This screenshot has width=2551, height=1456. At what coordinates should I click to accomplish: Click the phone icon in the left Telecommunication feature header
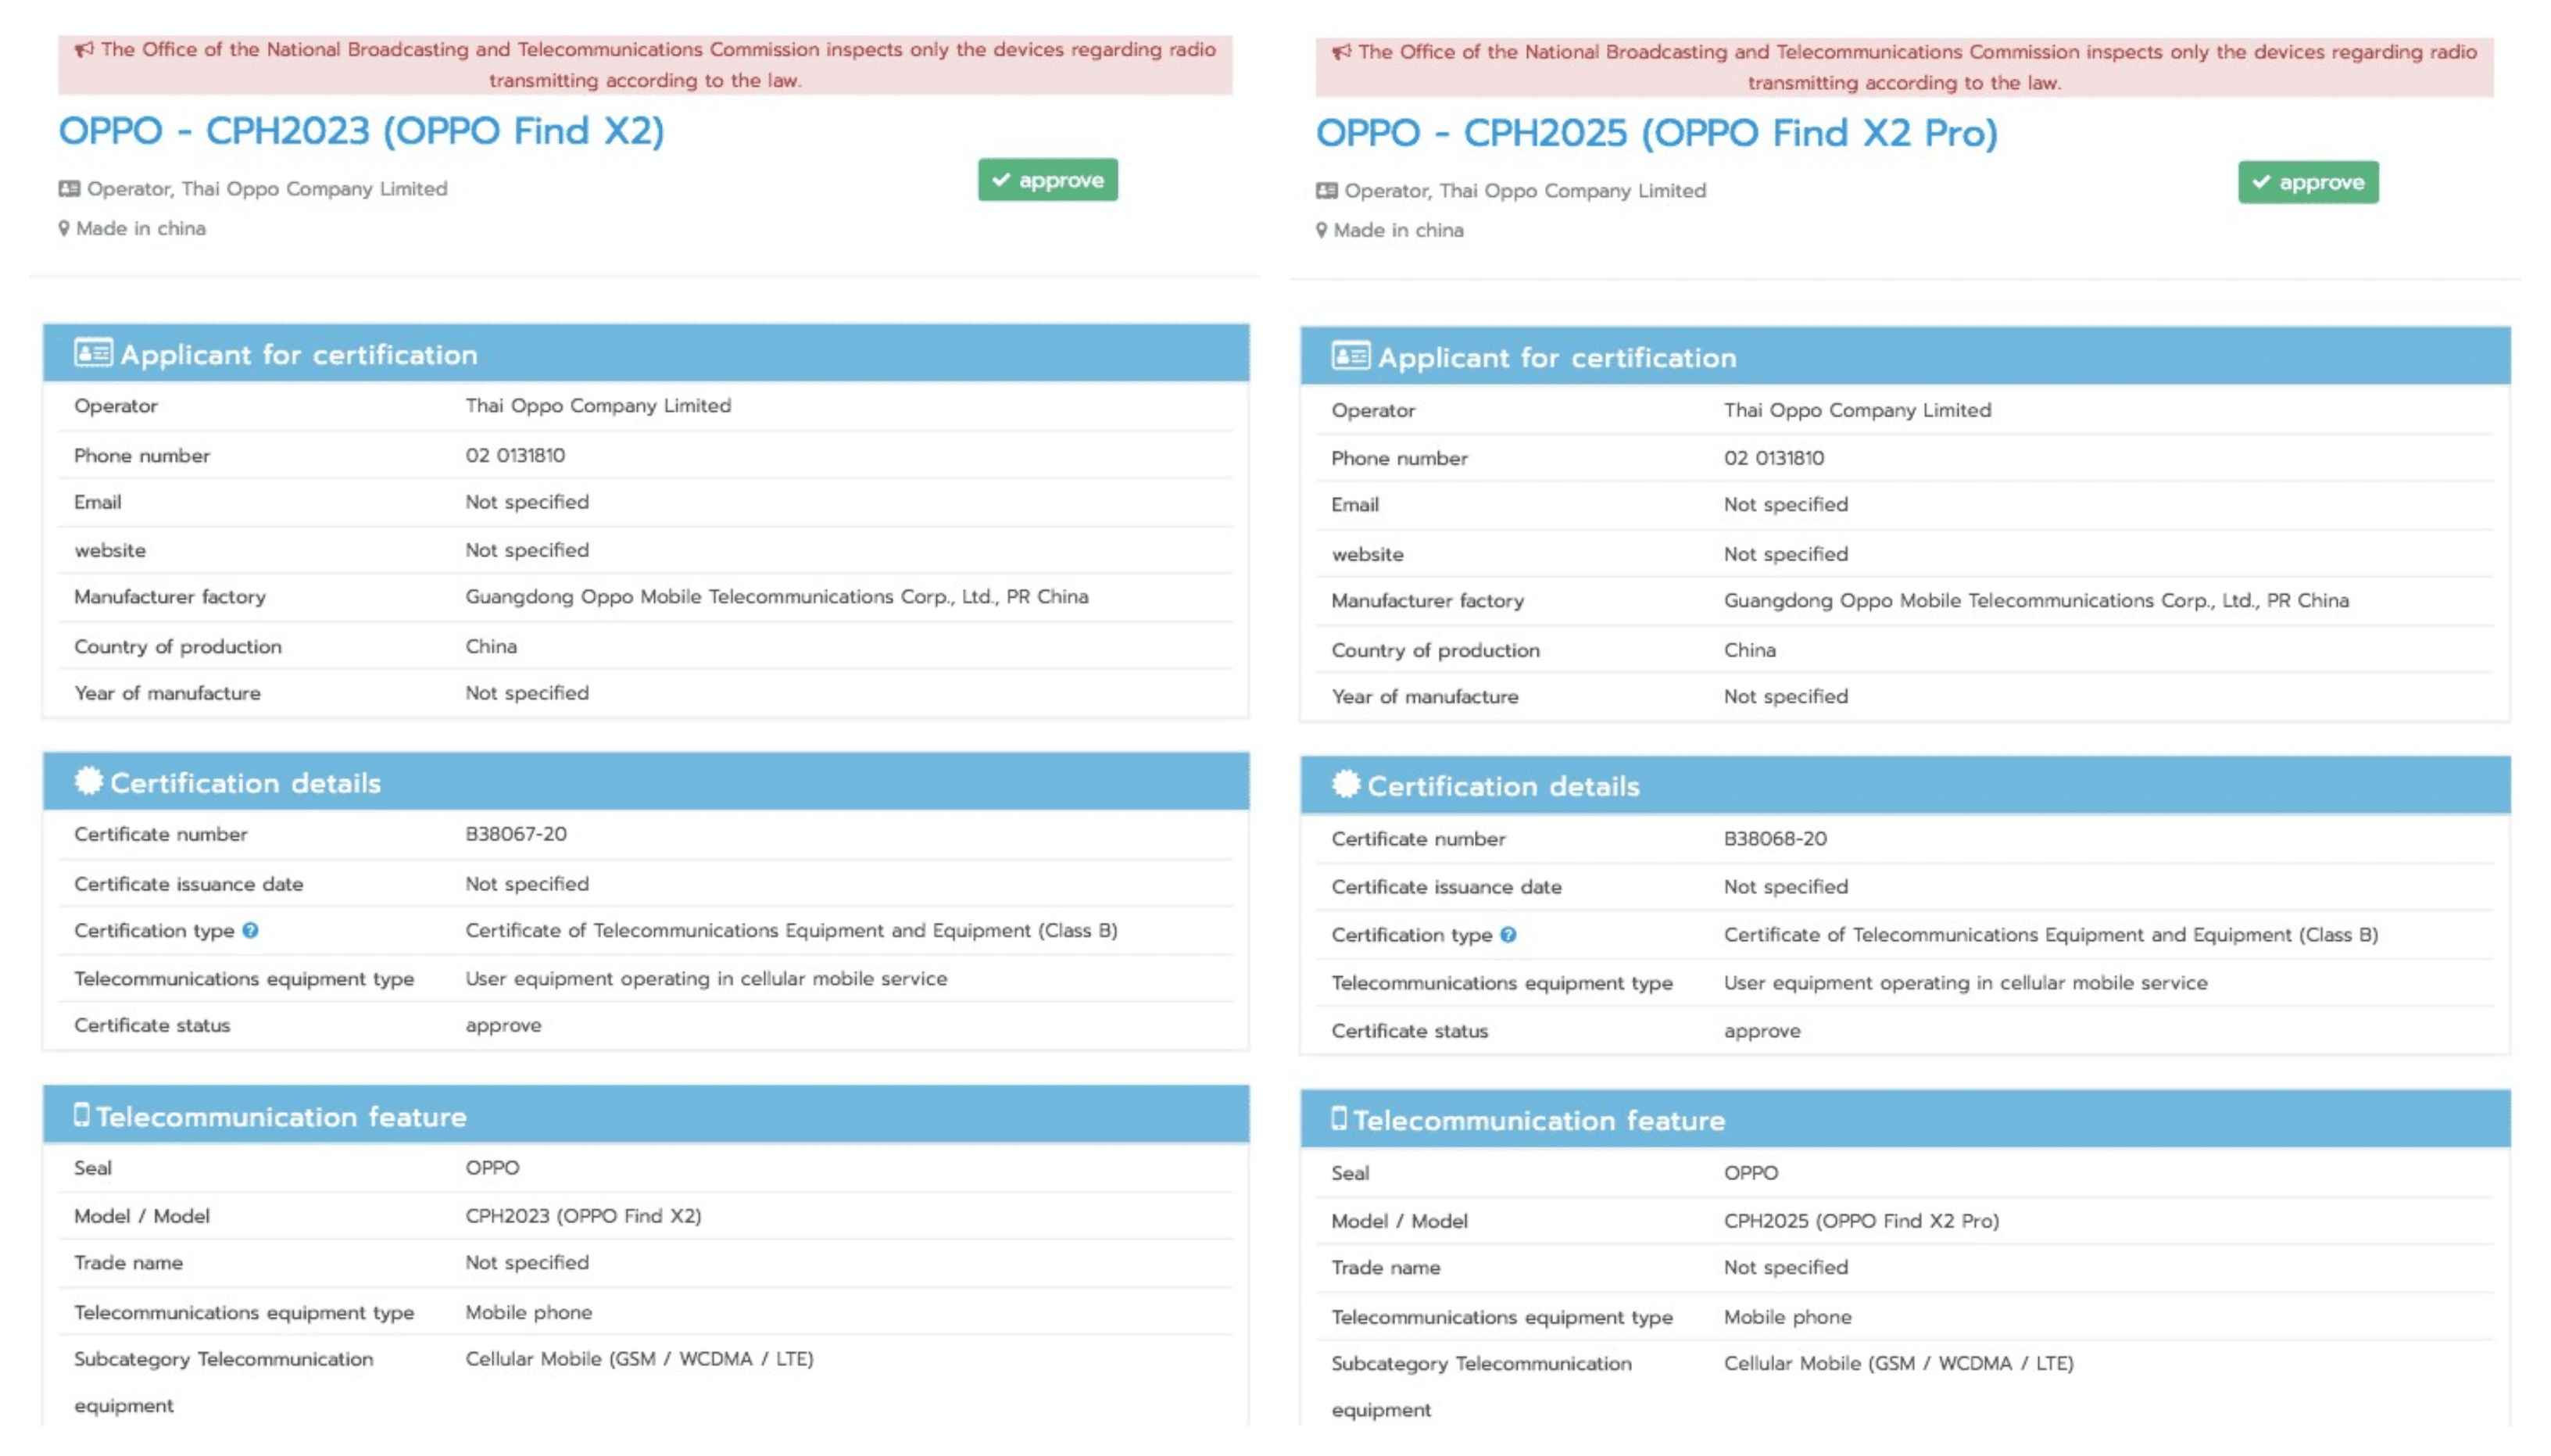click(82, 1114)
